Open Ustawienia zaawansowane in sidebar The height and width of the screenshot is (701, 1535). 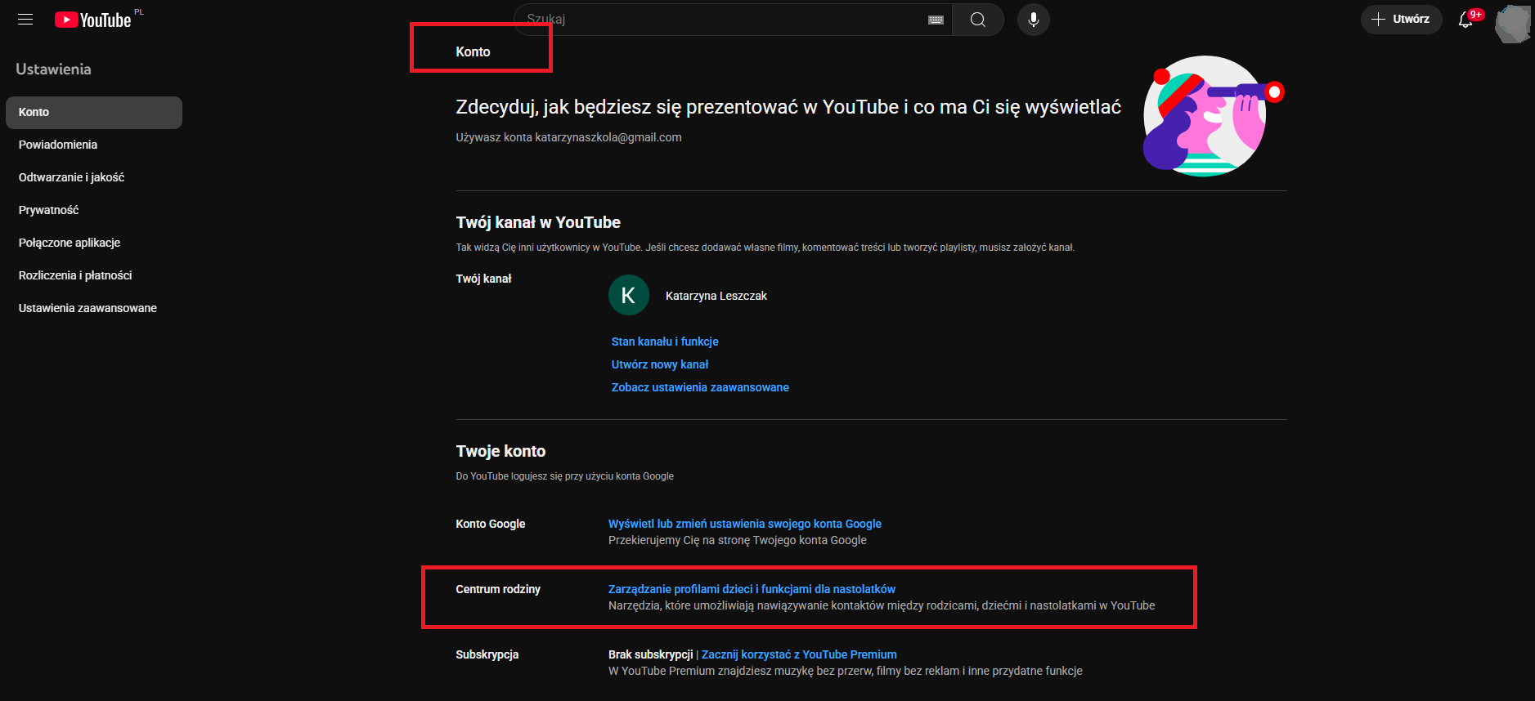[88, 308]
